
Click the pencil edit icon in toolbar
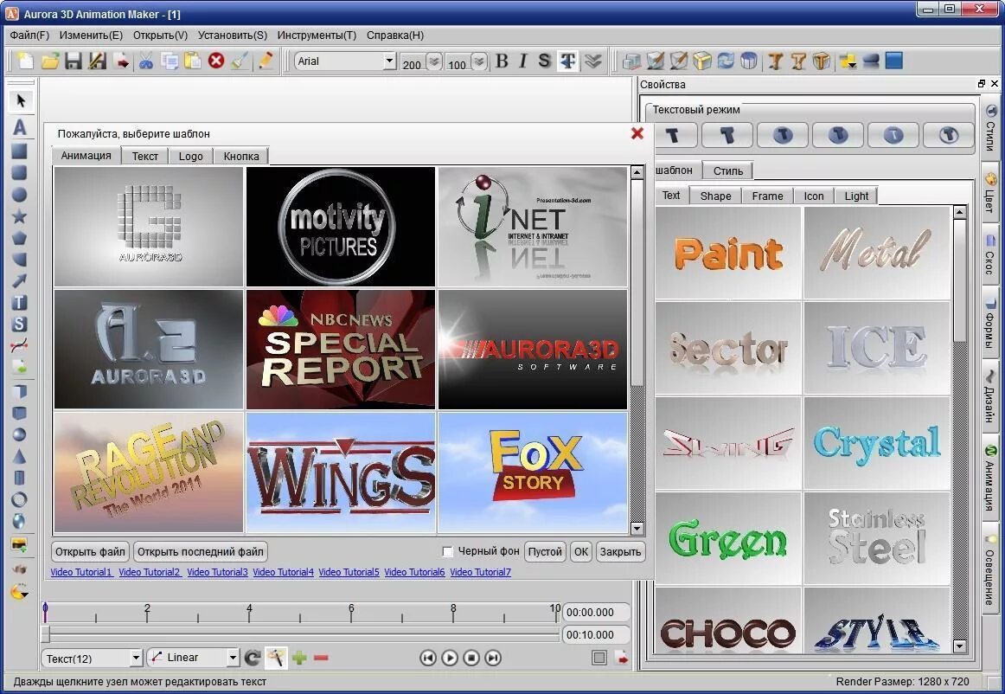click(265, 61)
